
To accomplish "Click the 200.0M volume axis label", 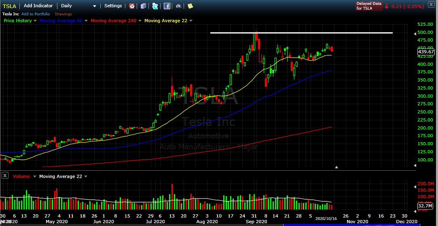I will click(426, 184).
